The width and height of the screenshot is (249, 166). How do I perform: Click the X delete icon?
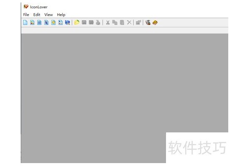coord(129,22)
